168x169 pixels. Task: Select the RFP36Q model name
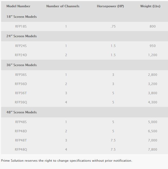point(21,102)
